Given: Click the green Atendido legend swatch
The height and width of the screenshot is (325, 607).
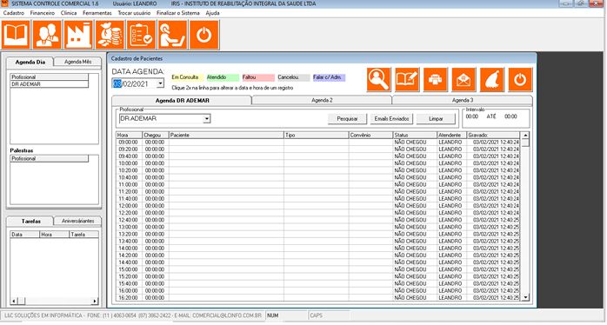Looking at the screenshot, I should [x=223, y=77].
